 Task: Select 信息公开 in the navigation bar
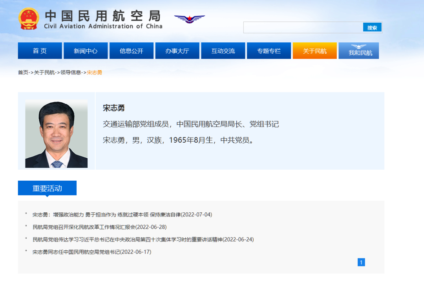[x=132, y=51]
